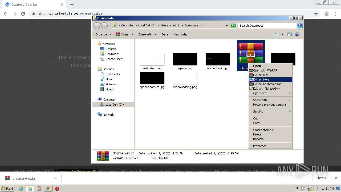
Task: Choose Extract files... in context menu
Action: click(x=270, y=75)
